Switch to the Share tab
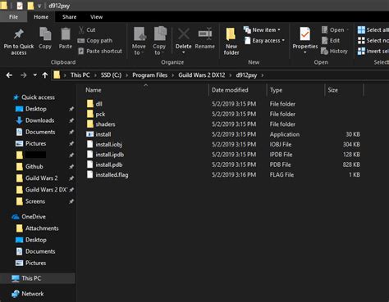Viewport: 389px width, 302px height. (x=69, y=17)
